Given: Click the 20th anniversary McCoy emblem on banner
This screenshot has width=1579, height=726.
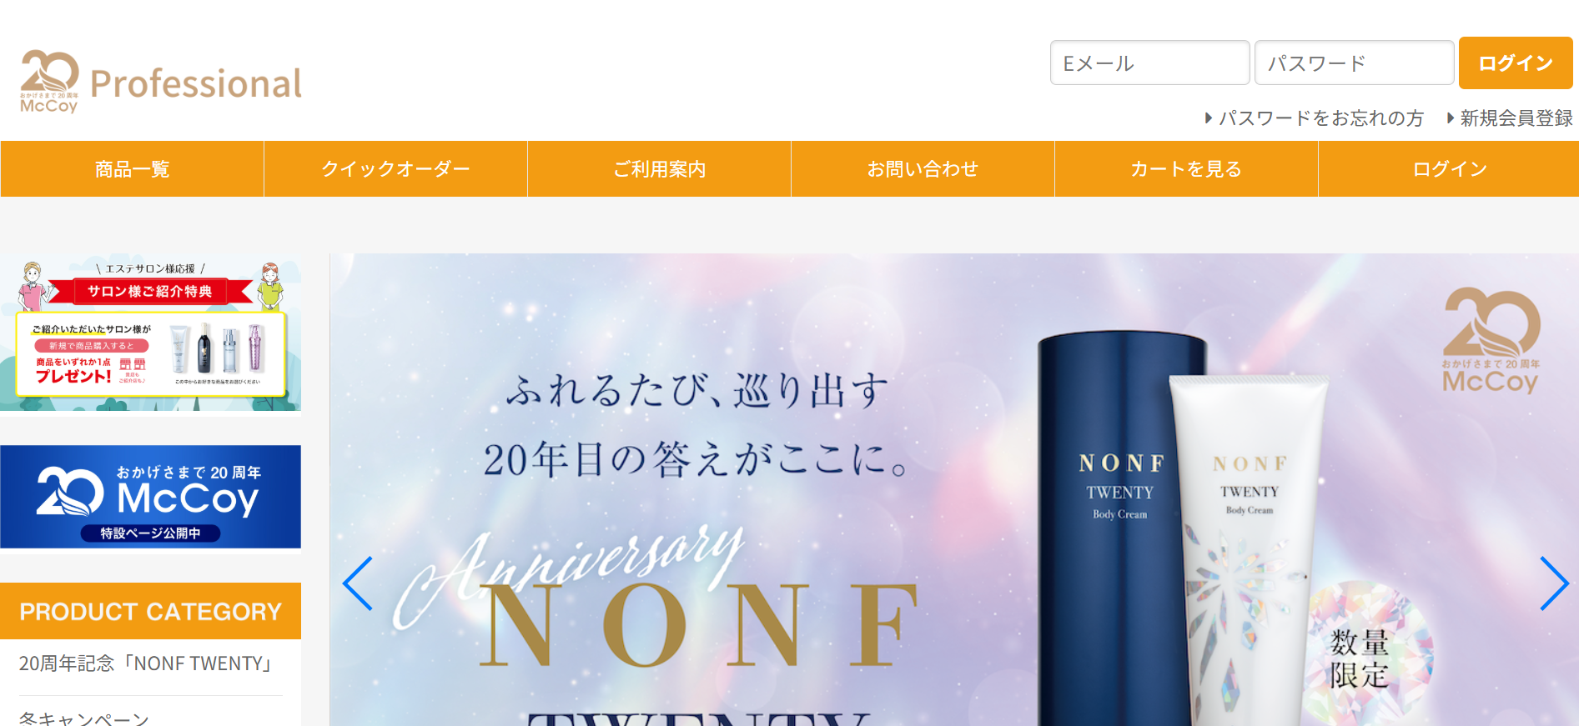Looking at the screenshot, I should coord(1491,341).
